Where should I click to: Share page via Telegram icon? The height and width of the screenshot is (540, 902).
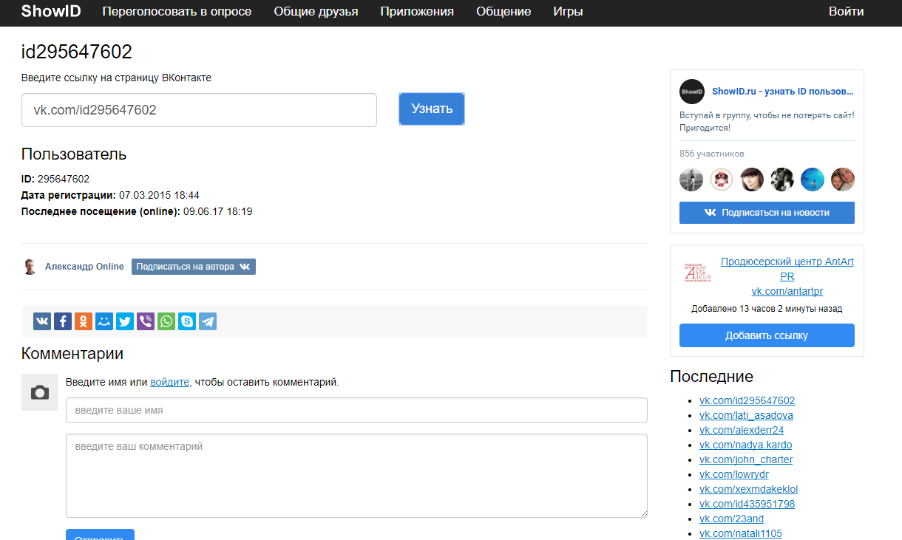pos(208,321)
